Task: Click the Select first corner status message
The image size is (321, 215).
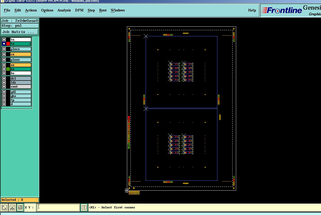Action: [112, 207]
